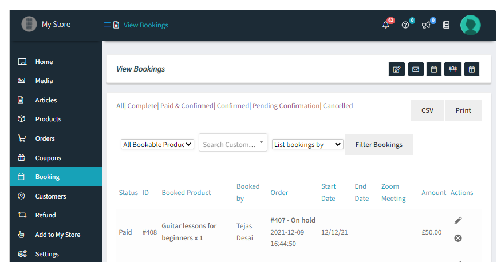Sort by Status column header
The image size is (501, 262).
tap(128, 193)
